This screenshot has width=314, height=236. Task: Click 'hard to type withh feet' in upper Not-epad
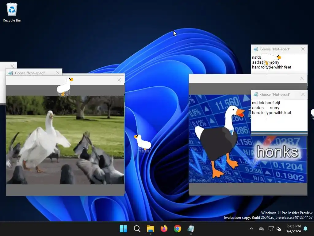pyautogui.click(x=272, y=67)
